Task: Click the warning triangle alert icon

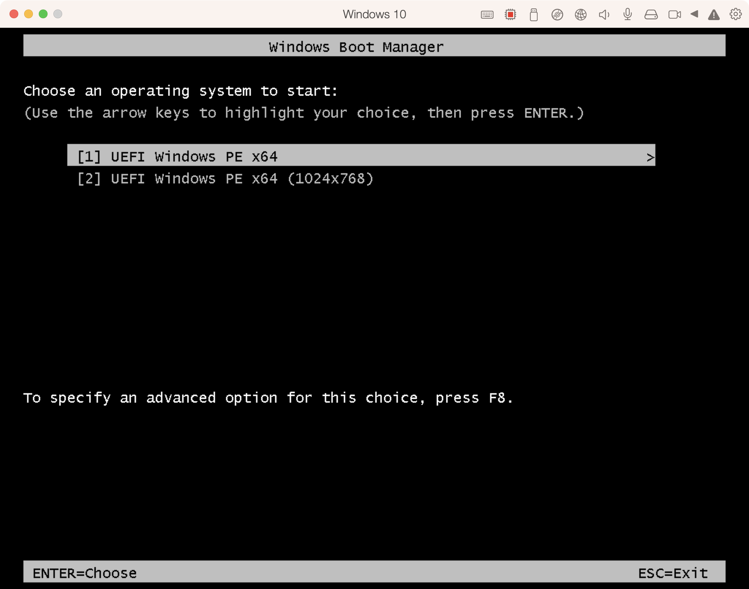Action: 714,15
